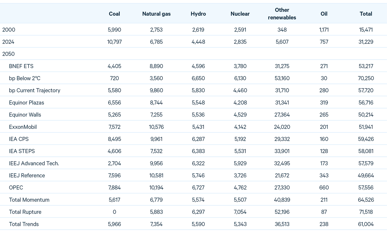Select the 2024 total value 31,229

tap(366, 42)
